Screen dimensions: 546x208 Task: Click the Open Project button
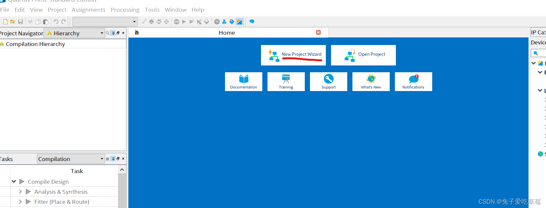tap(363, 55)
